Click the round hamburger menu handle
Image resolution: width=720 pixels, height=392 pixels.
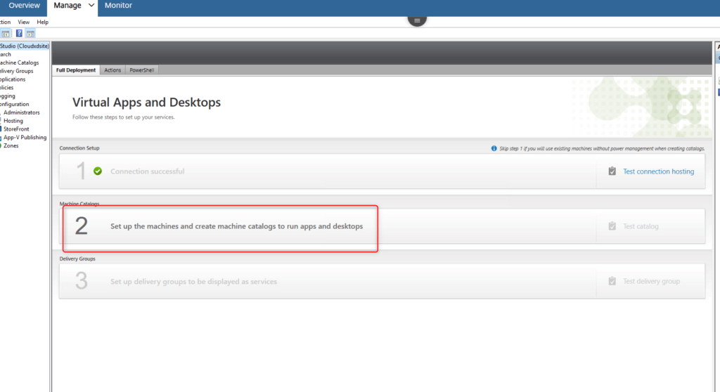point(417,20)
